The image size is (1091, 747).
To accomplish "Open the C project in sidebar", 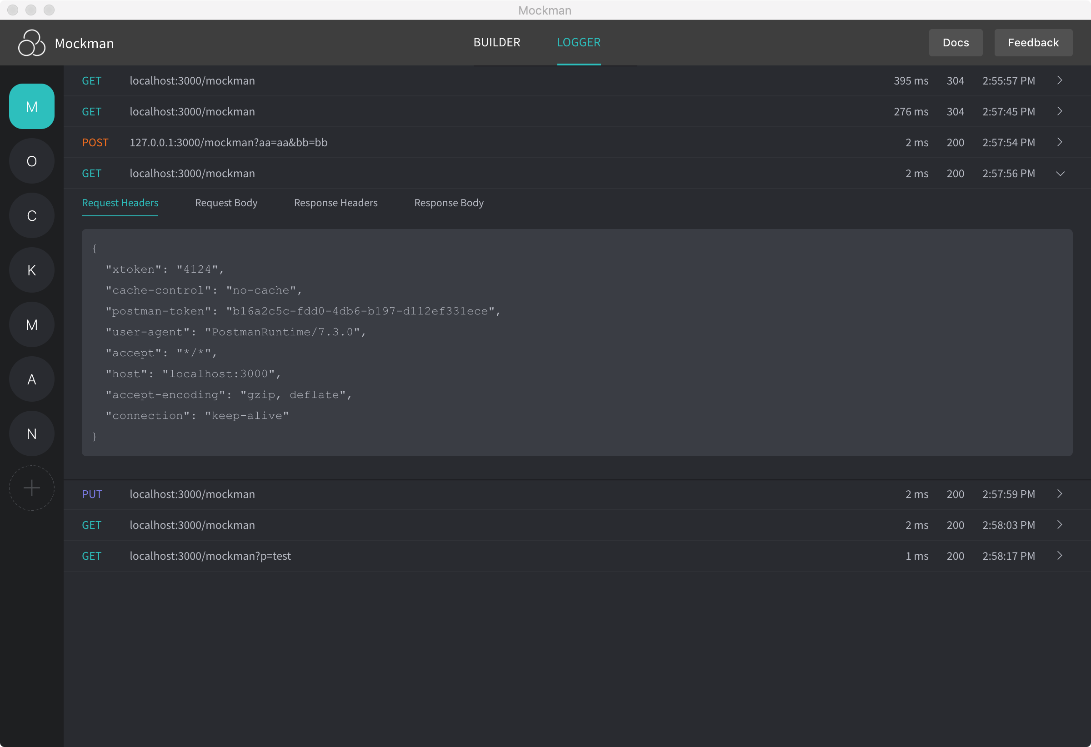I will [x=31, y=215].
